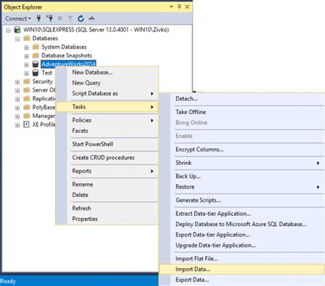Select Import Data... menu item

pos(242,270)
